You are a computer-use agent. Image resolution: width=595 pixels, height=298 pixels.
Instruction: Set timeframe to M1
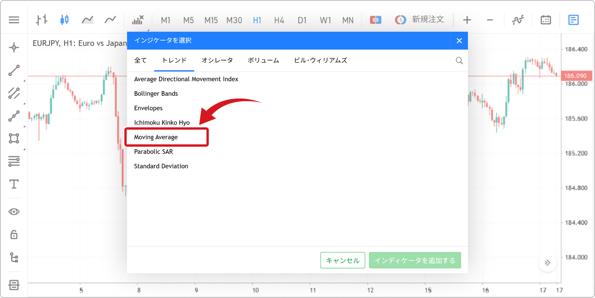click(x=166, y=20)
